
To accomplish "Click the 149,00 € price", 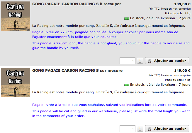I will (x=182, y=71).
